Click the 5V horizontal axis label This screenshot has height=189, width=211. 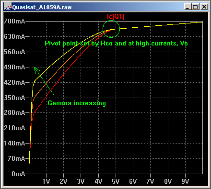tap(116, 181)
